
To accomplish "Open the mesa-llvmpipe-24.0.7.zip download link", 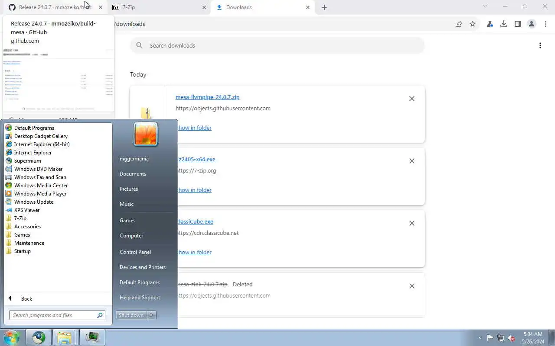I will coord(207,97).
